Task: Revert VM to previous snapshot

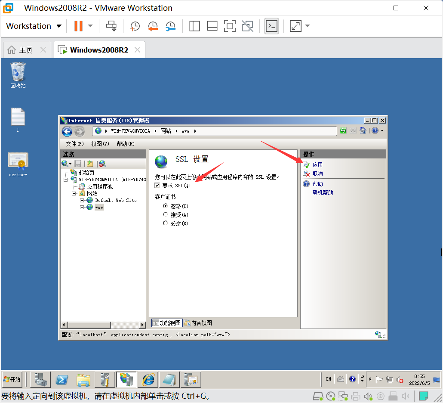Action: 153,26
